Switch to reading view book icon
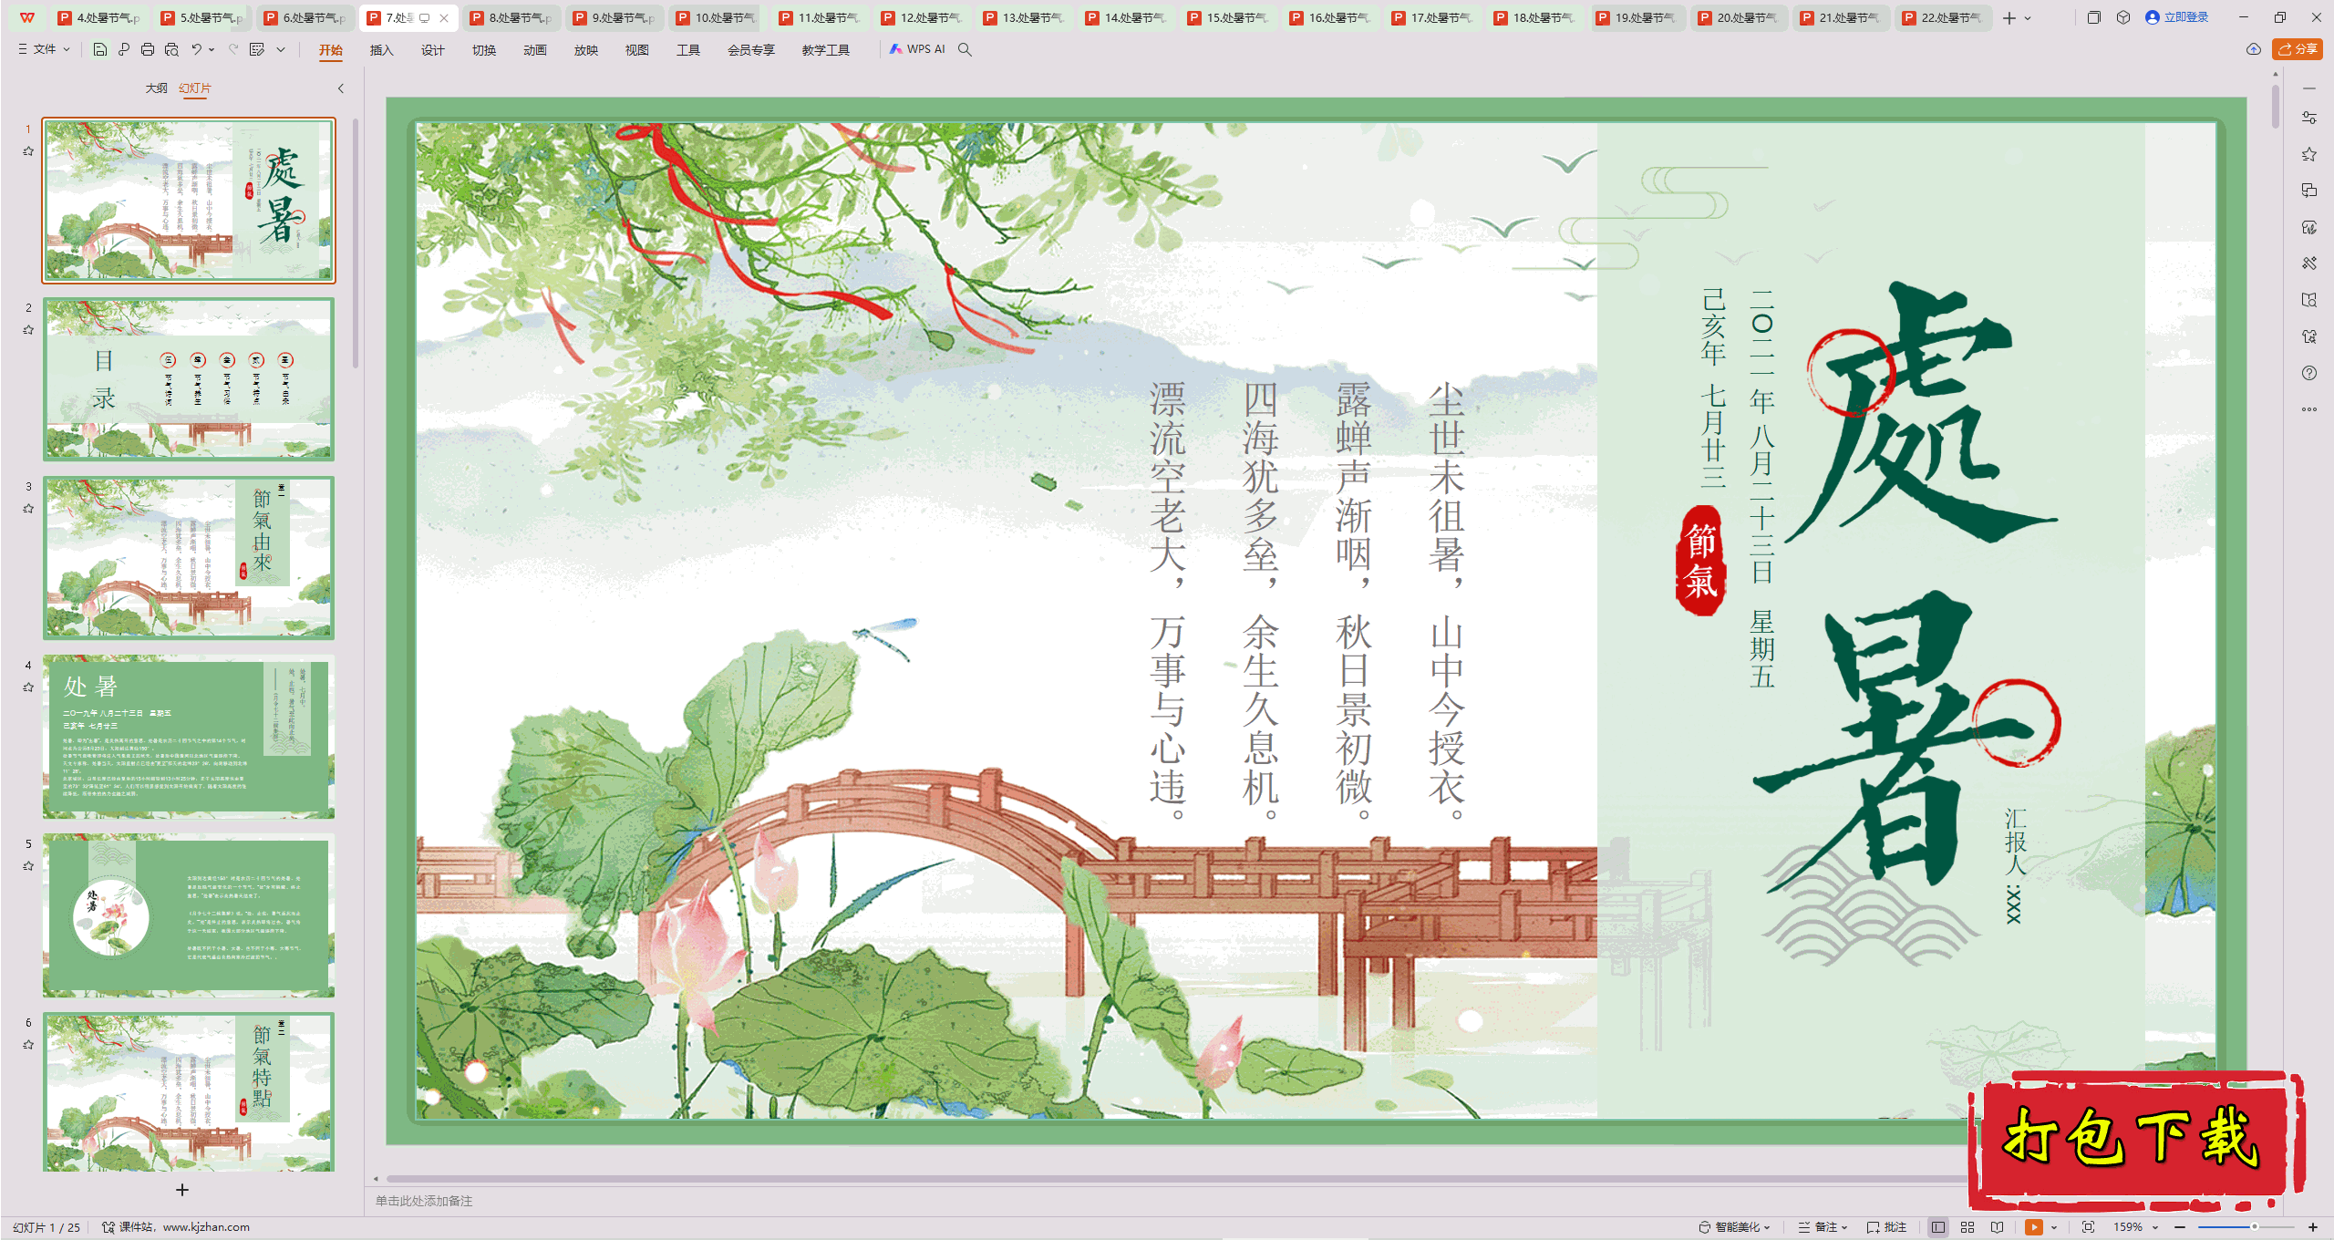Viewport: 2334px width, 1240px height. pyautogui.click(x=1997, y=1227)
